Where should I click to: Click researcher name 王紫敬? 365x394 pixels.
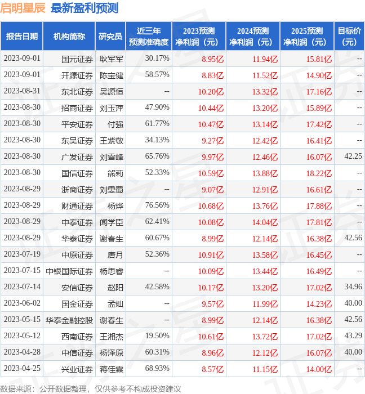(x=112, y=141)
